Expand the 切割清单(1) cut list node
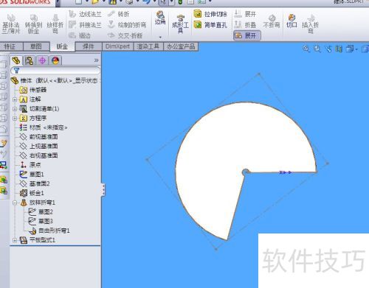Screen dimensions: 369x288 [x=15, y=109]
